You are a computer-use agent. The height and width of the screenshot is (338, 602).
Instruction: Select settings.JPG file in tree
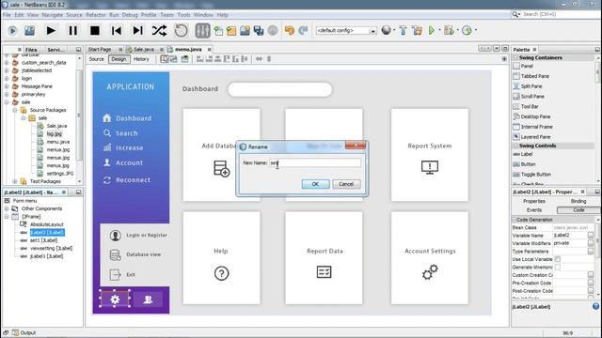(60, 174)
